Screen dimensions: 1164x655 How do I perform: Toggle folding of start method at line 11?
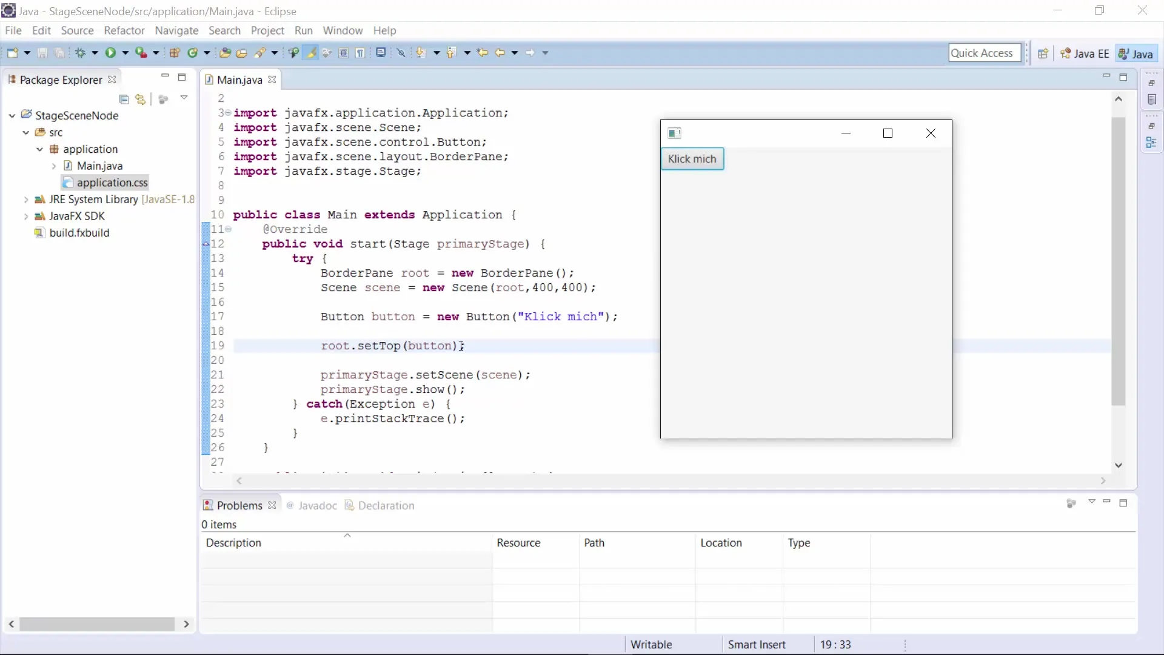click(x=229, y=229)
